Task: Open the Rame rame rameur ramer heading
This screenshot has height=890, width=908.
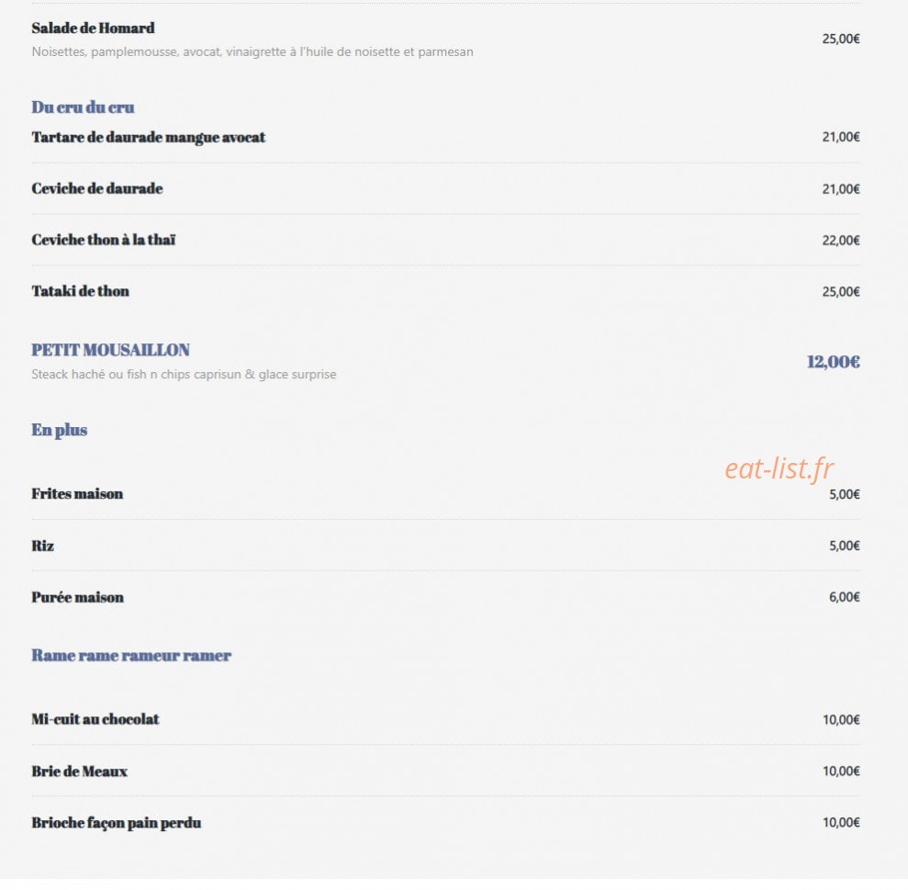Action: (131, 656)
